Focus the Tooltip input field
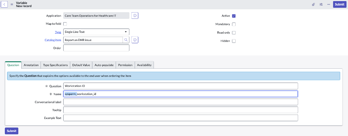The width and height of the screenshot is (348, 136). coord(180,110)
